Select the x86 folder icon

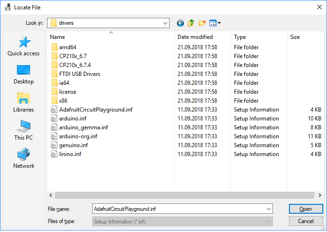point(54,101)
